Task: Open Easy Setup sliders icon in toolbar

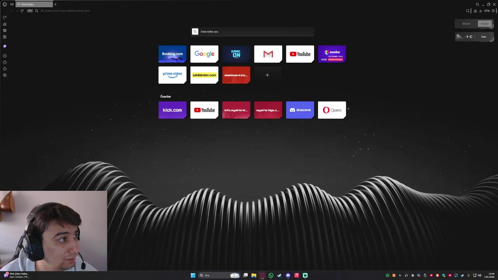Action: [493, 10]
